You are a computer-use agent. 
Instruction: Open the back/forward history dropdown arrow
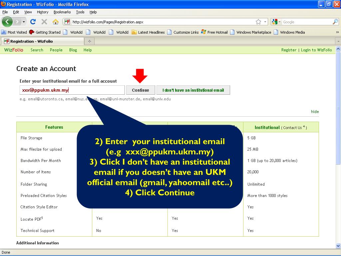point(24,22)
